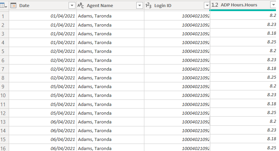This screenshot has width=279, height=151.
Task: Select the Login ID column header
Action: tap(177, 6)
